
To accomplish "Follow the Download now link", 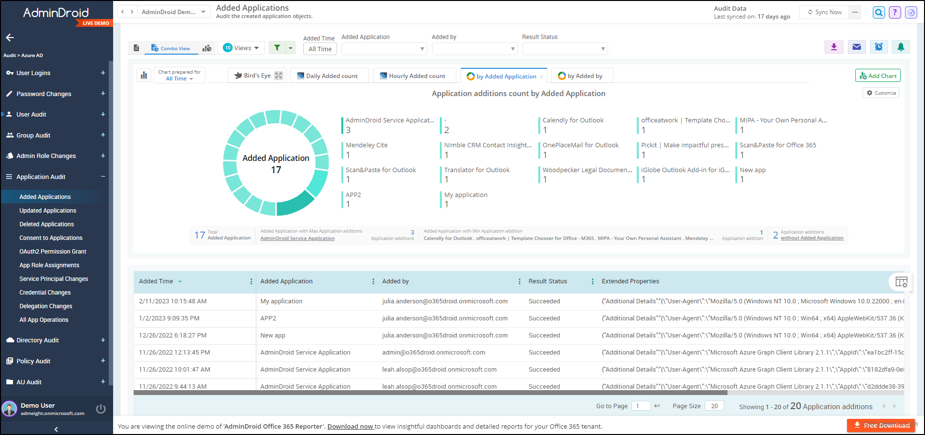I will 351,426.
